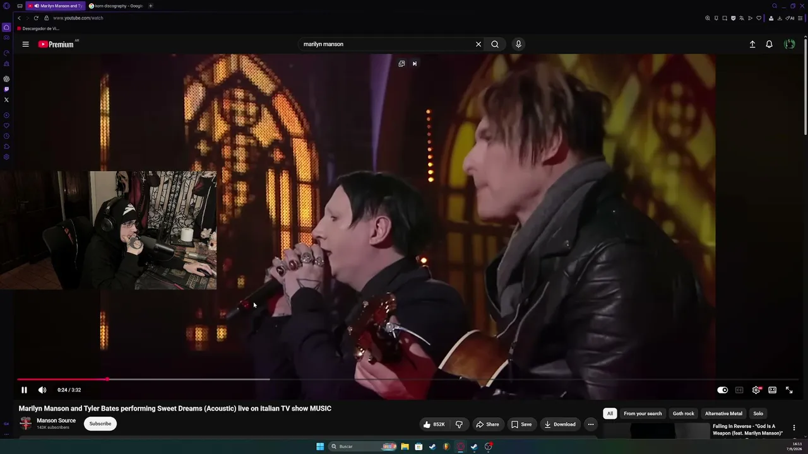Open a new browser tab
Image resolution: width=808 pixels, height=454 pixels.
(x=150, y=6)
